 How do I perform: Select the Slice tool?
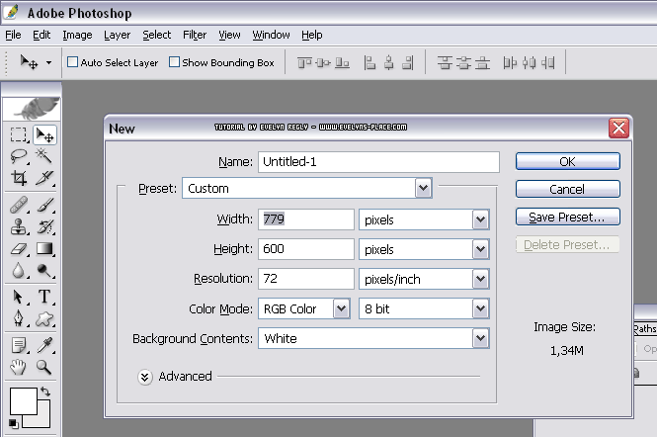44,178
